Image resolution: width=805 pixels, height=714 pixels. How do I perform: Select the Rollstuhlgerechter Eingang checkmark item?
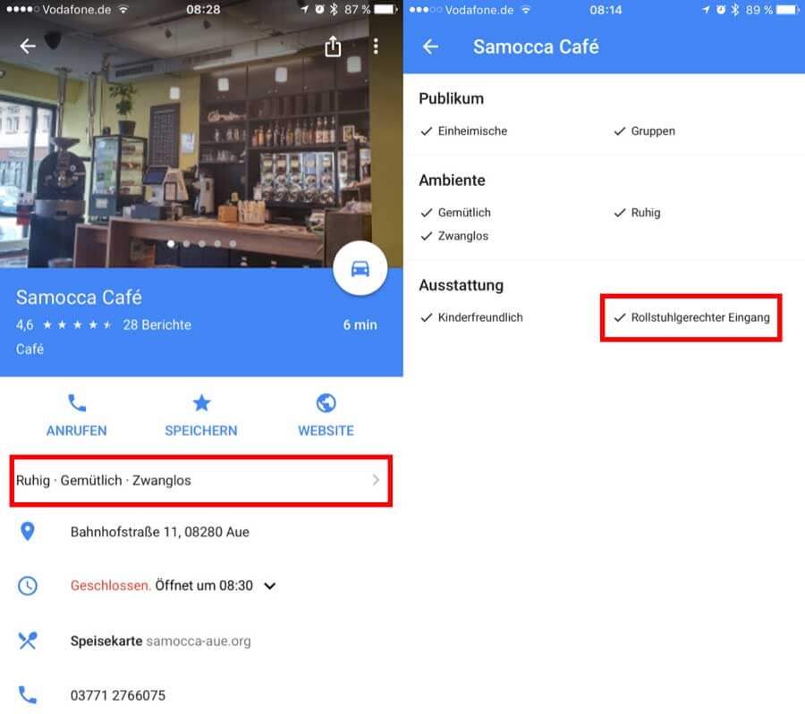[x=691, y=317]
